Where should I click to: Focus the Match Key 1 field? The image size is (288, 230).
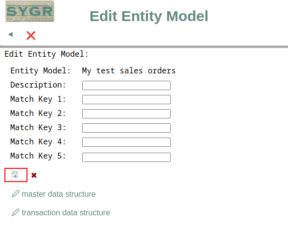[x=126, y=99]
